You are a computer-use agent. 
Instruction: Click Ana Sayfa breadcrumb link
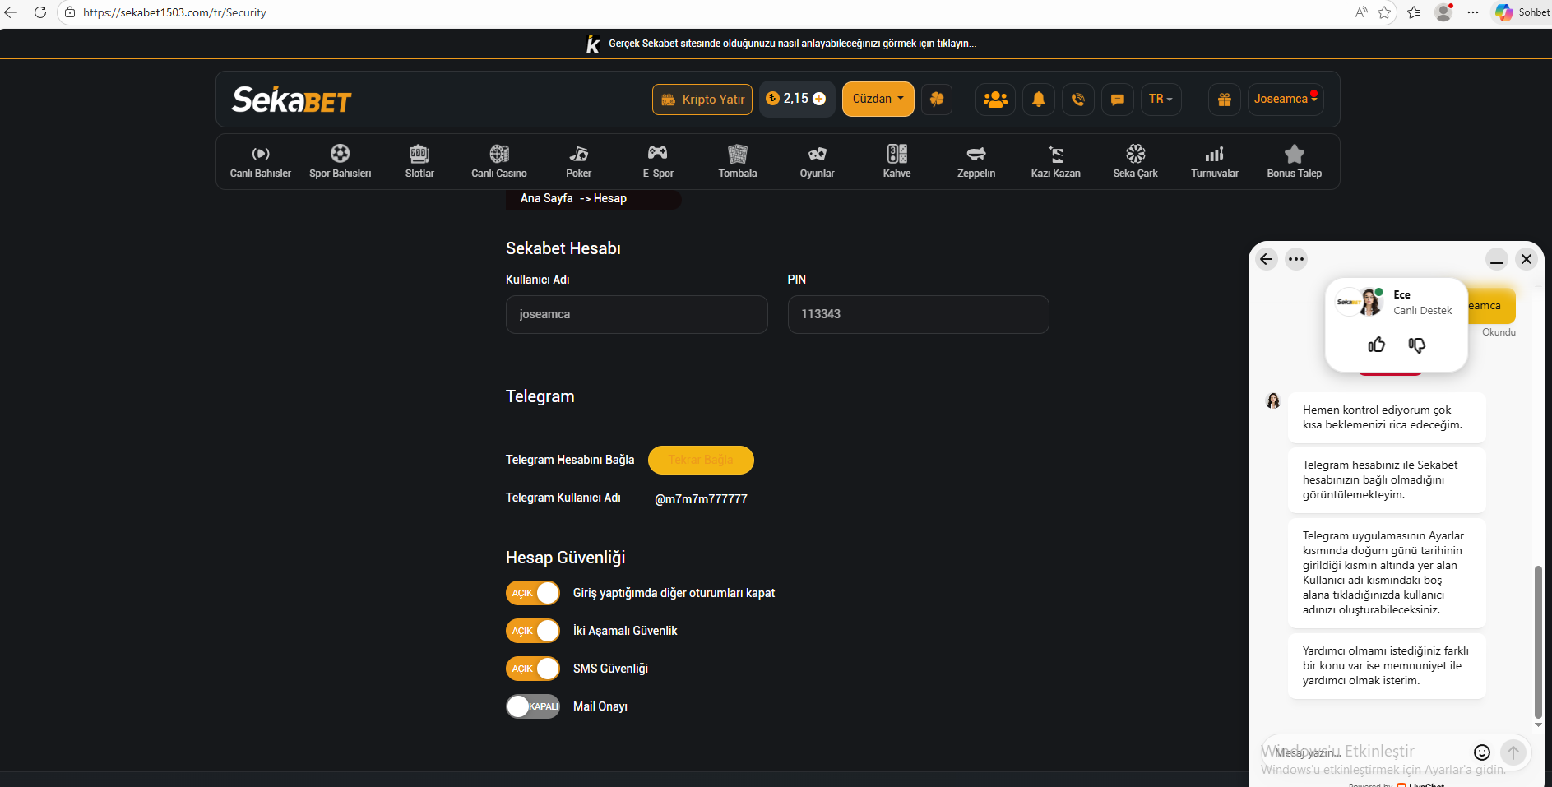(x=547, y=198)
